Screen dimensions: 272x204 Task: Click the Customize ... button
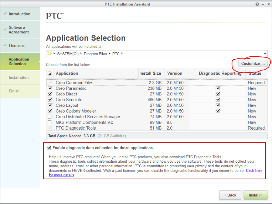click(x=253, y=64)
